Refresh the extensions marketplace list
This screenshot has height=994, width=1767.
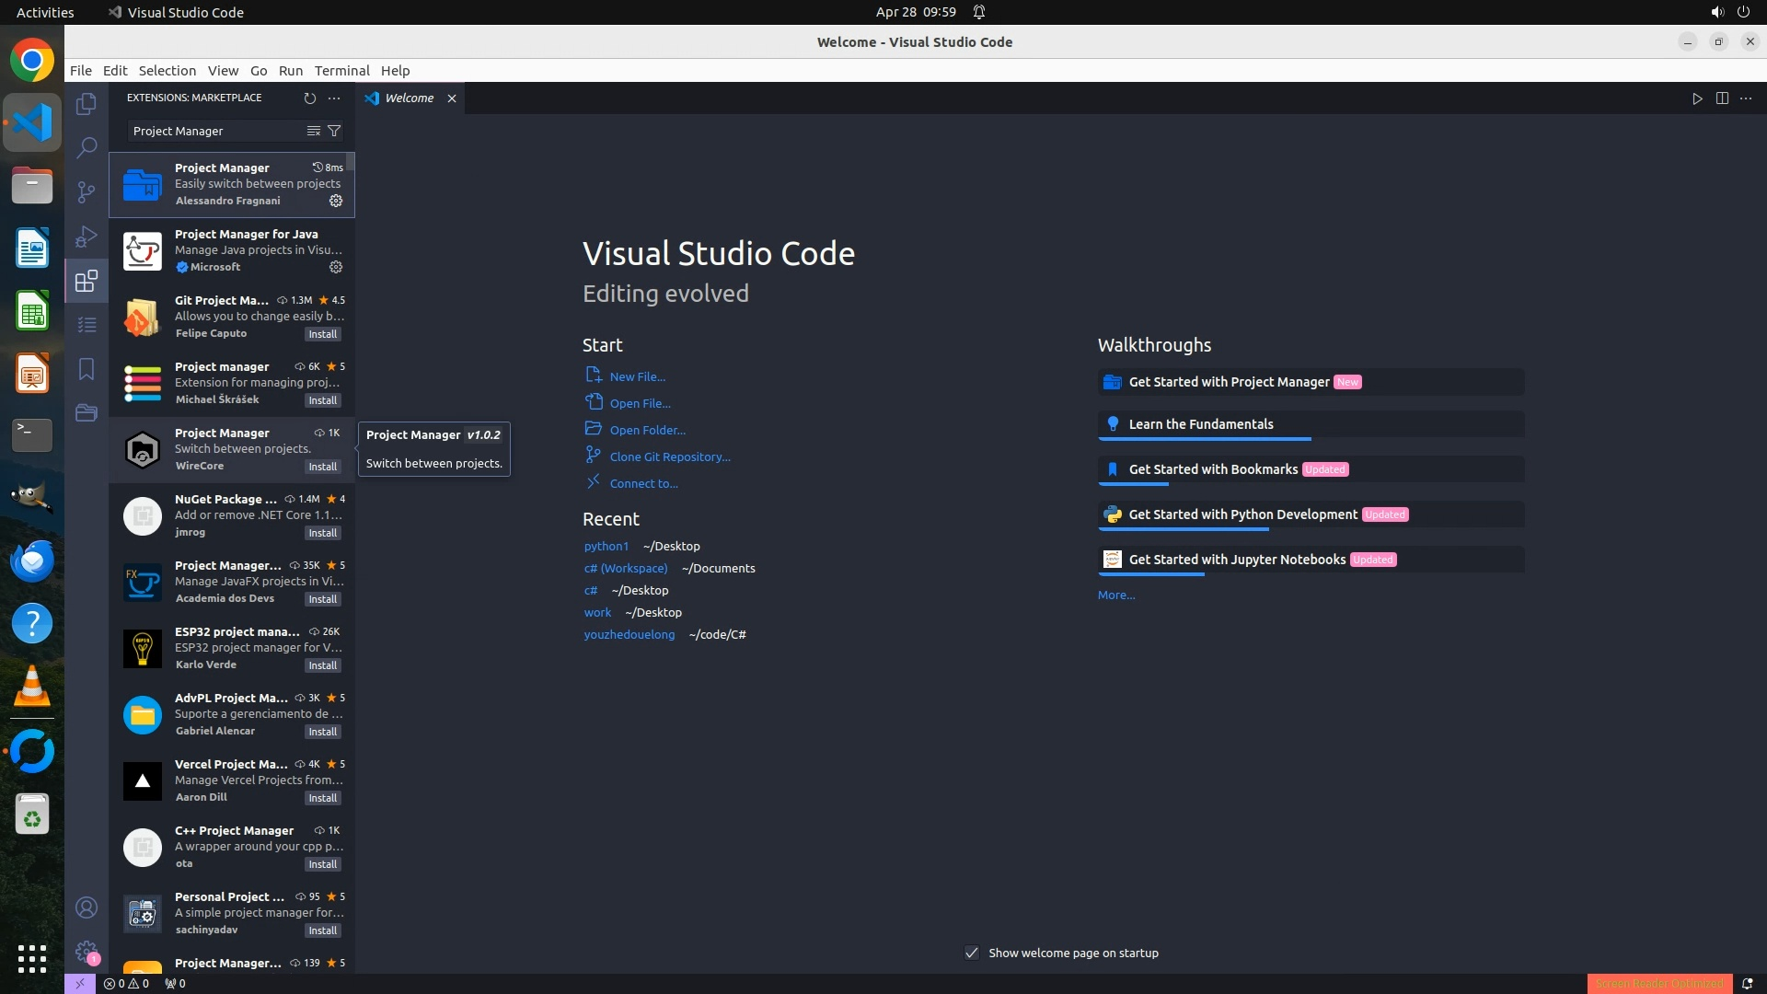(x=310, y=98)
